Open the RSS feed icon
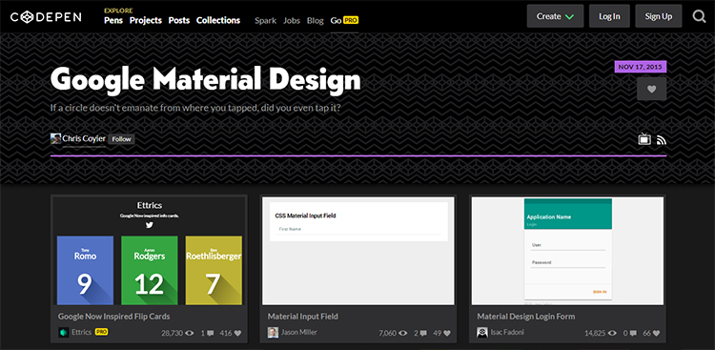The width and height of the screenshot is (715, 350). click(662, 140)
